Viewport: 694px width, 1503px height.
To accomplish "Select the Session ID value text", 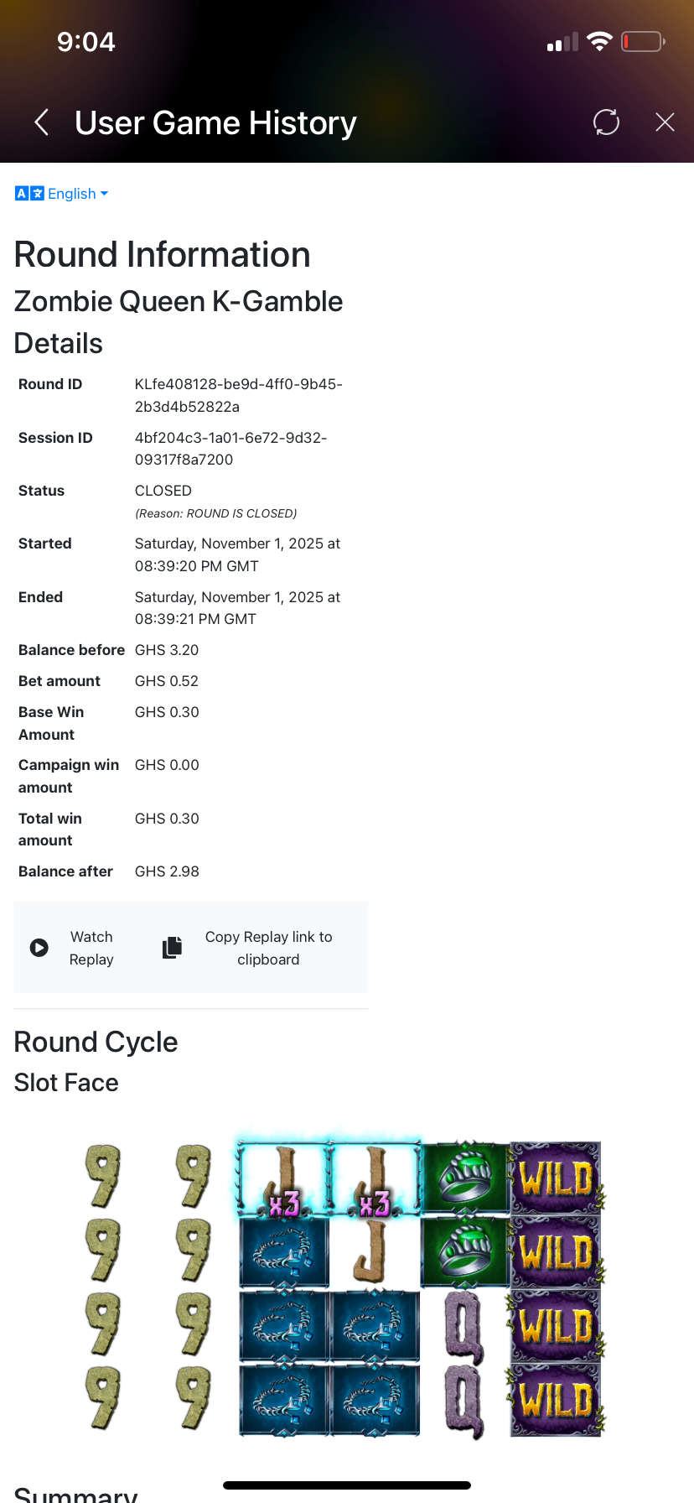I will point(230,449).
